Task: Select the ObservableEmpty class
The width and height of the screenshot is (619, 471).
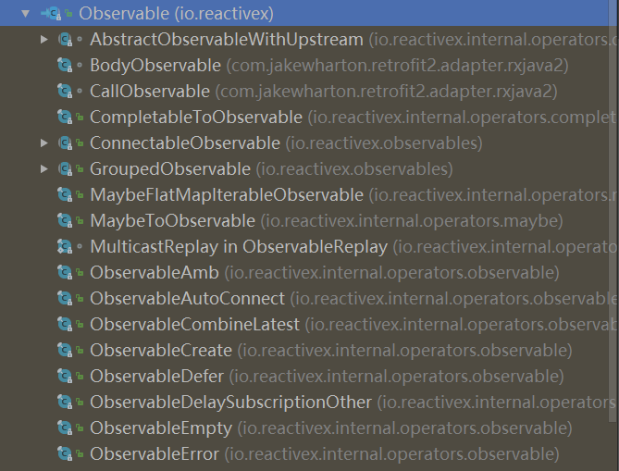Action: tap(161, 428)
